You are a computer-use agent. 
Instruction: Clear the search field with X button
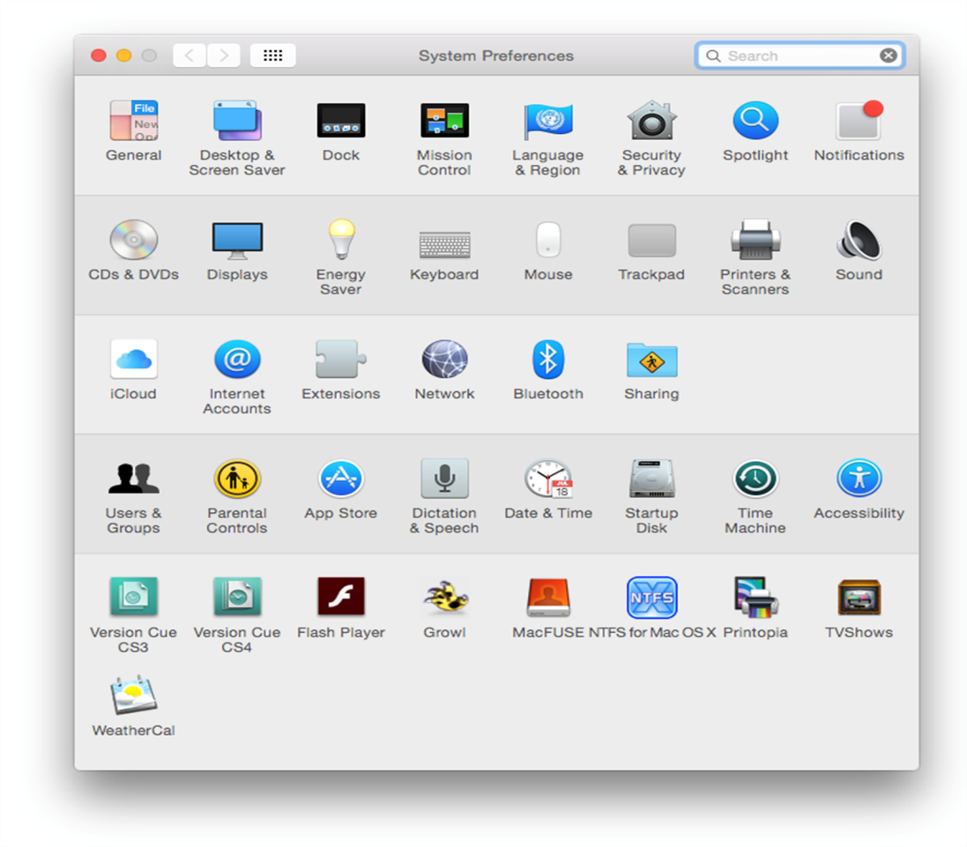889,56
